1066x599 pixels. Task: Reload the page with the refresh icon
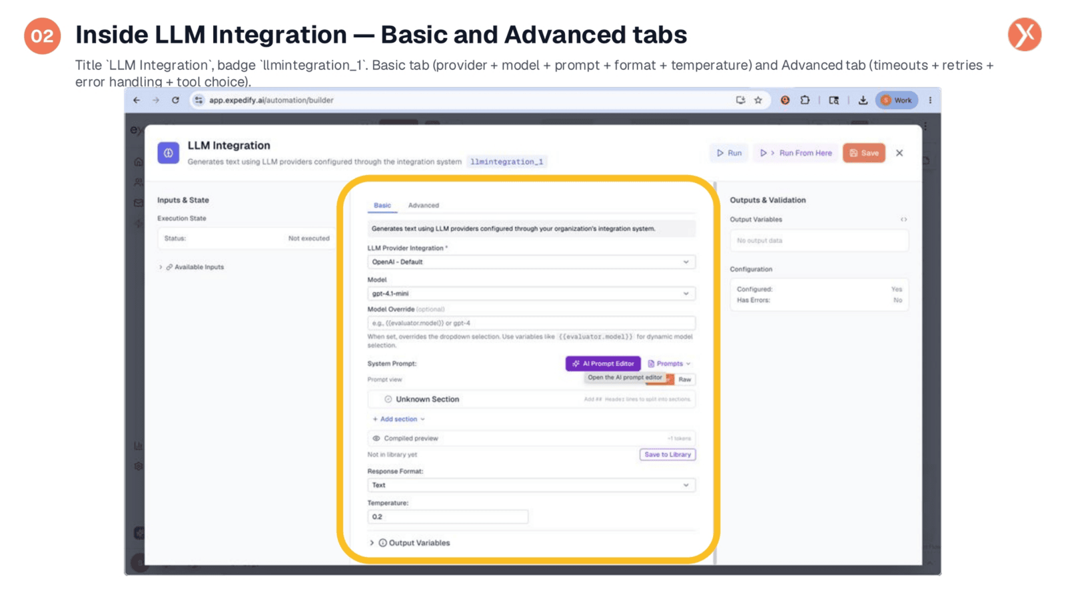(175, 100)
